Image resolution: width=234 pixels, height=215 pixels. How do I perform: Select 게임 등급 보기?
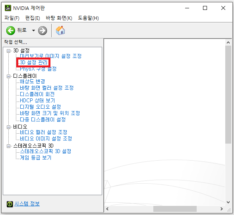36,157
